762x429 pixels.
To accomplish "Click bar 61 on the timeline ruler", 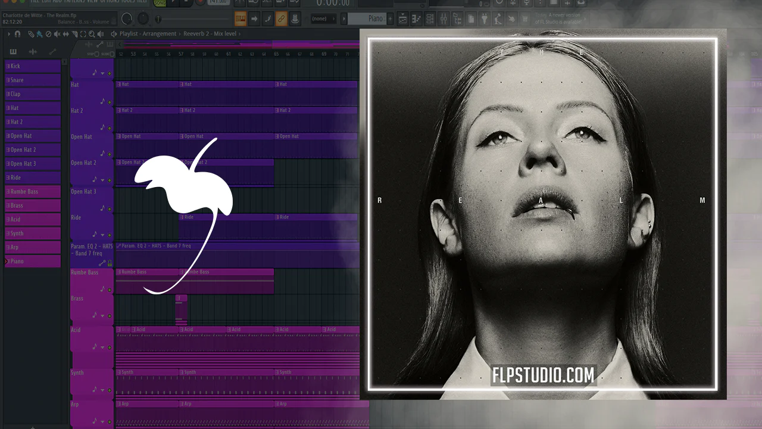I will pyautogui.click(x=229, y=54).
